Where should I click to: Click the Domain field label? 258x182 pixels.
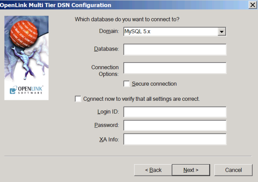coord(109,31)
